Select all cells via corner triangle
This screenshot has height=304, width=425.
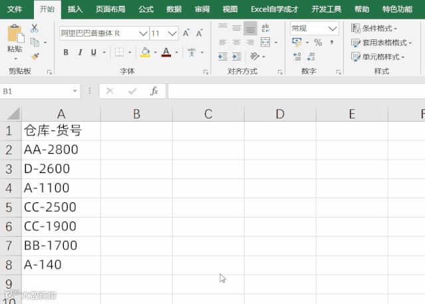coord(13,113)
